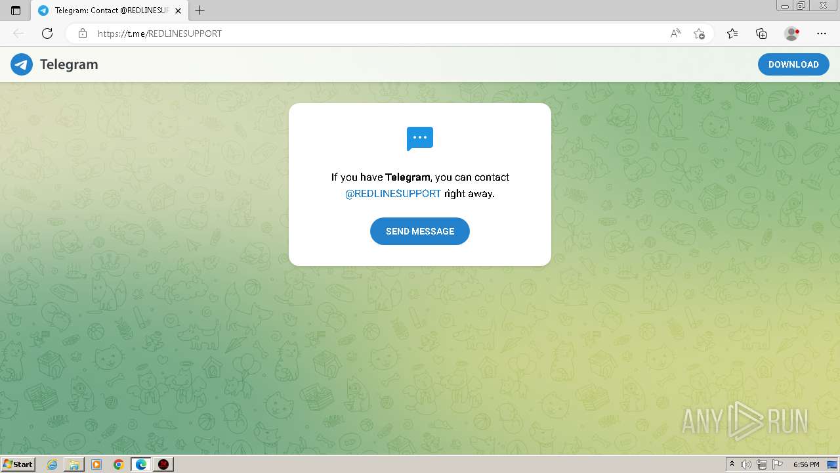View site information via lock icon
This screenshot has height=473, width=840.
coord(82,34)
